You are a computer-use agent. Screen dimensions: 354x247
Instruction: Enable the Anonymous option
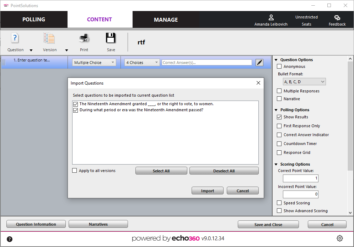[x=279, y=66]
